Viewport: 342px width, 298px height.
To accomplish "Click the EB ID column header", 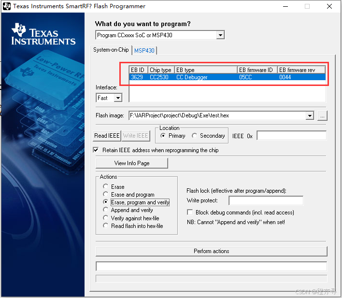I will coord(138,70).
